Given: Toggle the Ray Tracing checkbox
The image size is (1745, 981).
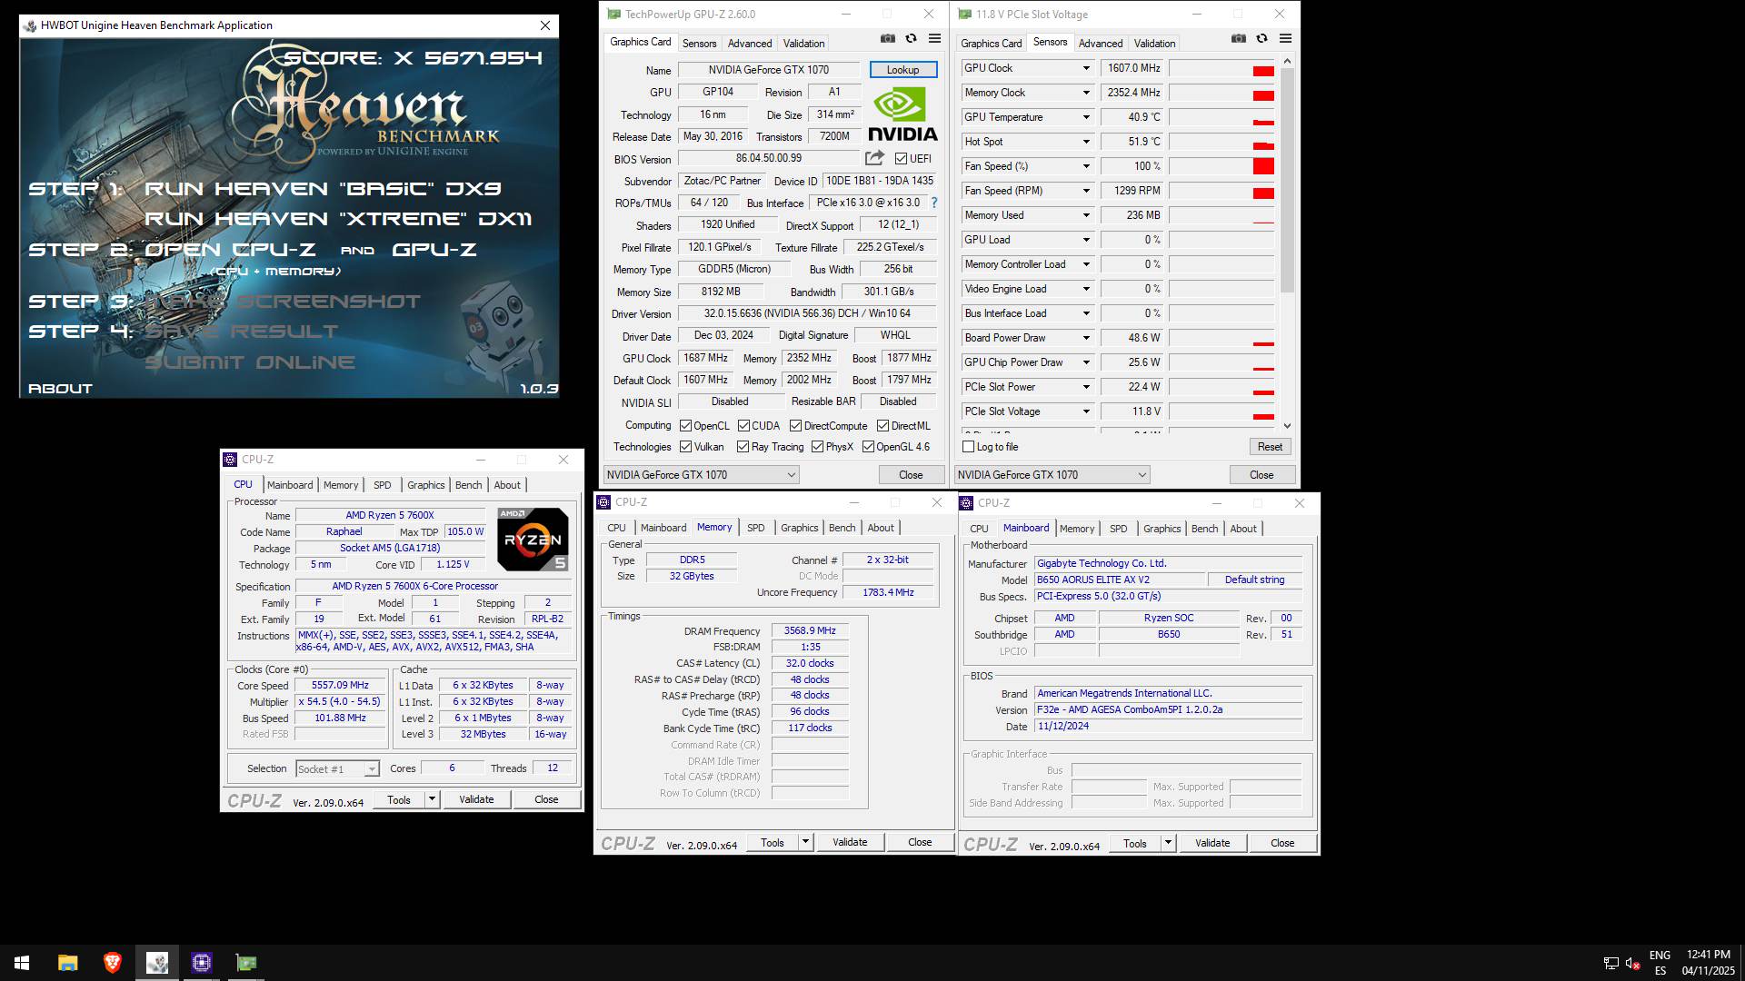Looking at the screenshot, I should 743,447.
